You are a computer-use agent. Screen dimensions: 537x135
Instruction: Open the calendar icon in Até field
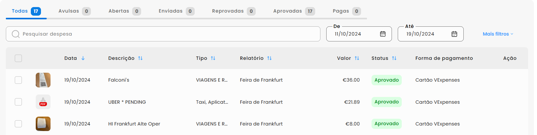tap(454, 34)
